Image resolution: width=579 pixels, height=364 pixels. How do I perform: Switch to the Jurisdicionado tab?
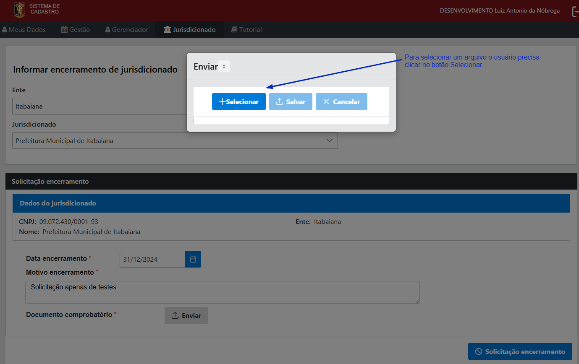[189, 30]
